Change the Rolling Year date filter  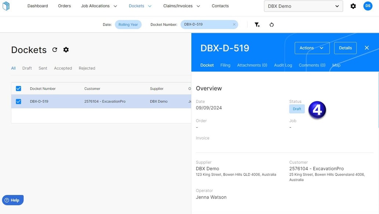tap(128, 25)
